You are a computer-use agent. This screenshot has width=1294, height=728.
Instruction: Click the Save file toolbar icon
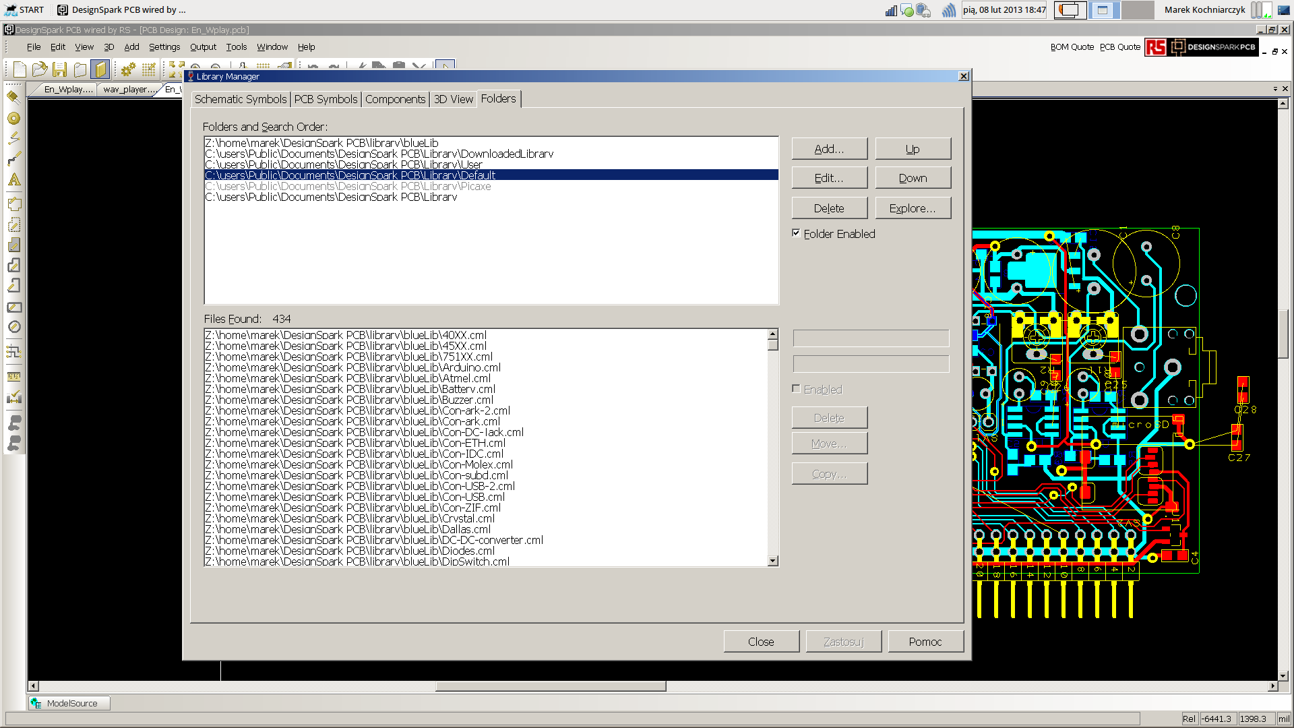pos(60,69)
